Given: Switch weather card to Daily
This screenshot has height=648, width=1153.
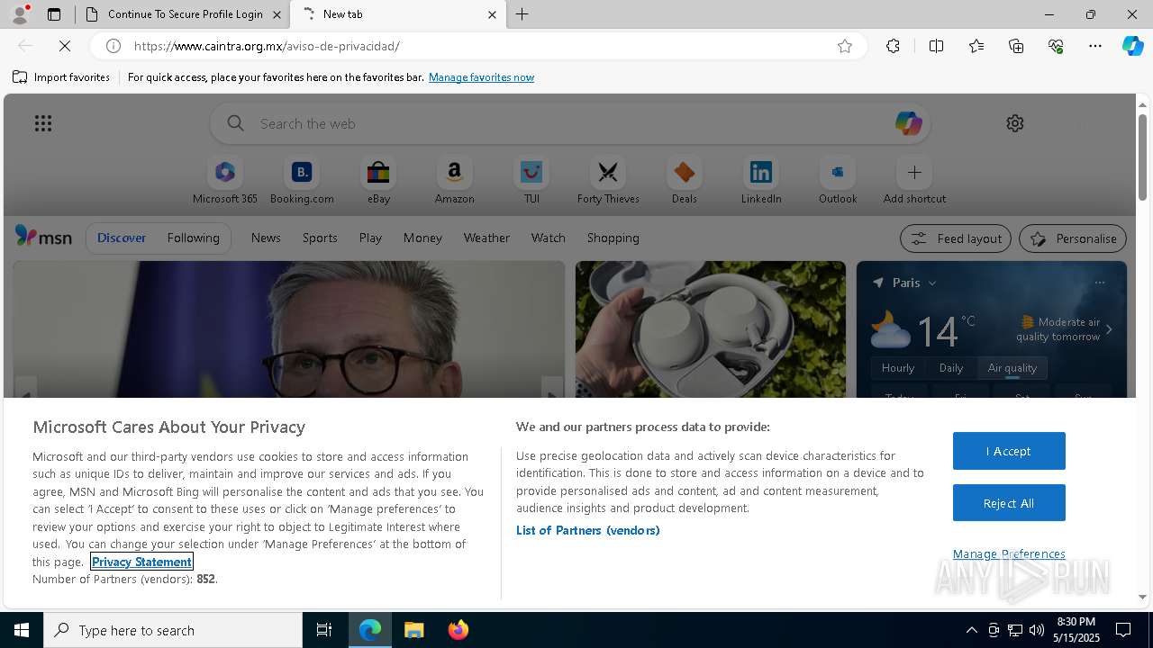Looking at the screenshot, I should click(x=951, y=367).
